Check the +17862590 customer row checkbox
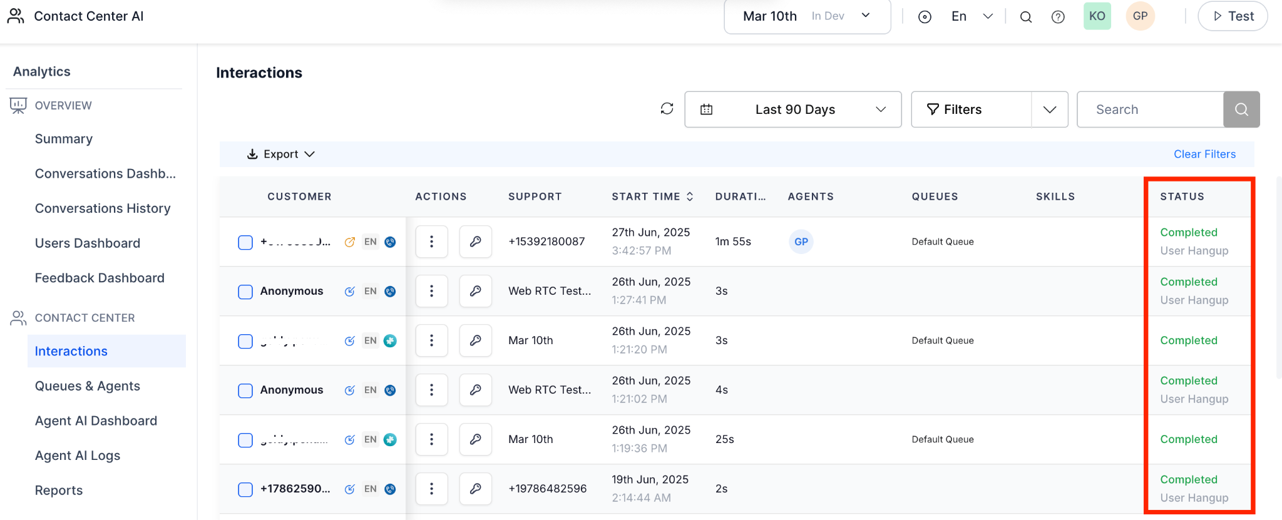Screen dimensions: 1282x520 (x=245, y=489)
